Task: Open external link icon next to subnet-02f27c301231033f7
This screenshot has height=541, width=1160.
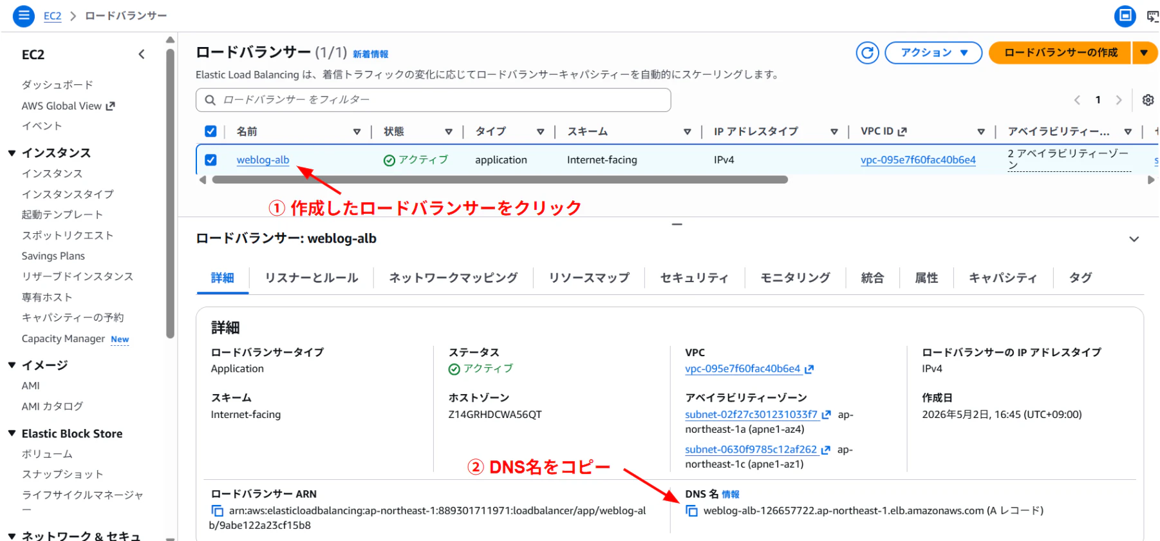Action: pyautogui.click(x=826, y=415)
